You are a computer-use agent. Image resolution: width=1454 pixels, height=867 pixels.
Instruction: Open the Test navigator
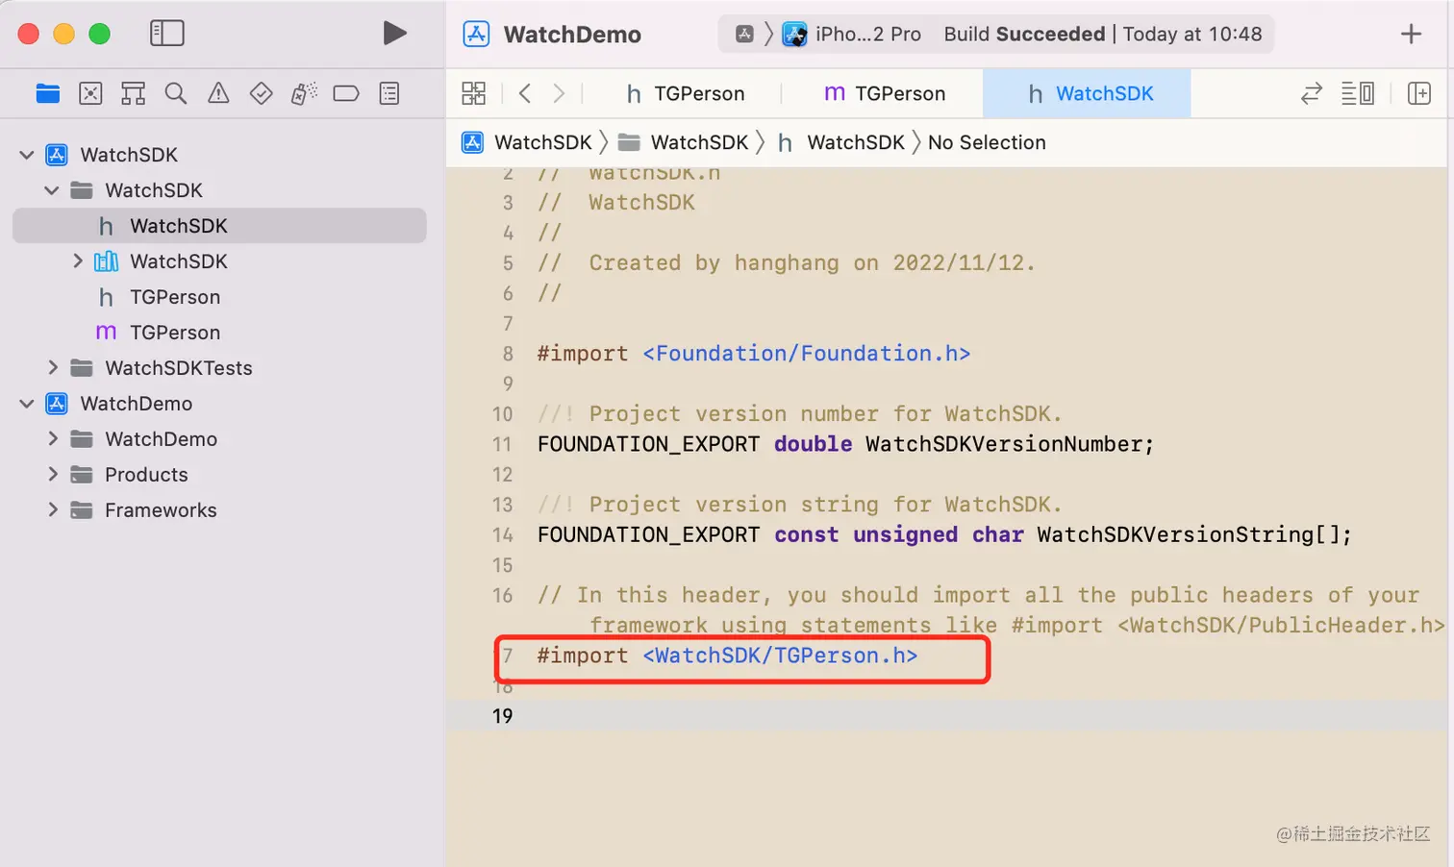point(261,93)
